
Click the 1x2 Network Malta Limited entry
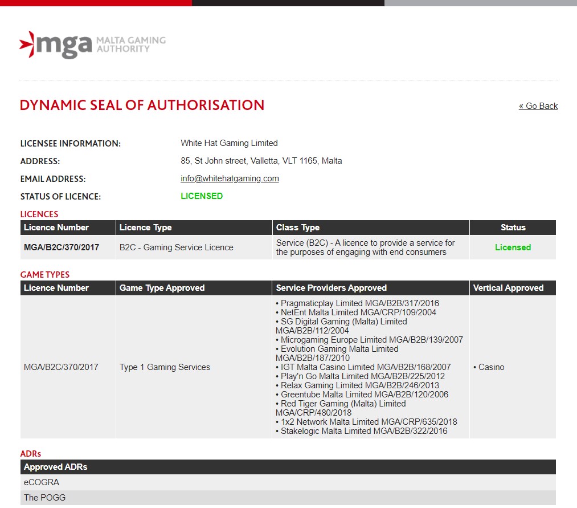pos(366,422)
